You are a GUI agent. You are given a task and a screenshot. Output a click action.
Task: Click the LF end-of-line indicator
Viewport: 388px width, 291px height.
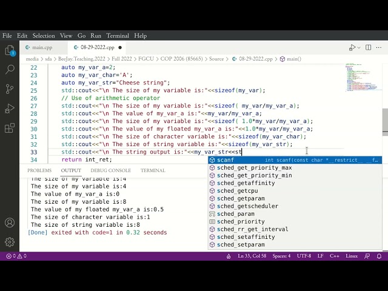[321, 256]
